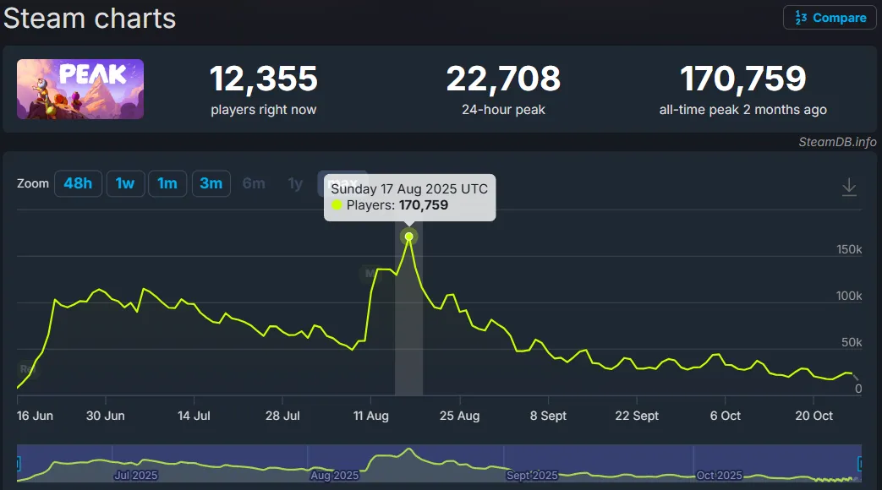Click the 17 Aug peak data point
882x490 pixels.
409,237
